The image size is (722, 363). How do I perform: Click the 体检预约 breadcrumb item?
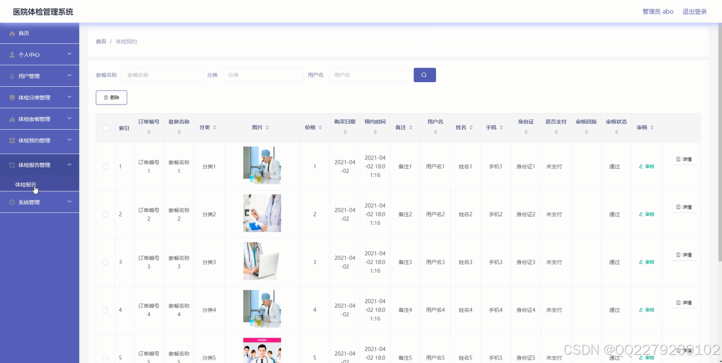(x=126, y=42)
